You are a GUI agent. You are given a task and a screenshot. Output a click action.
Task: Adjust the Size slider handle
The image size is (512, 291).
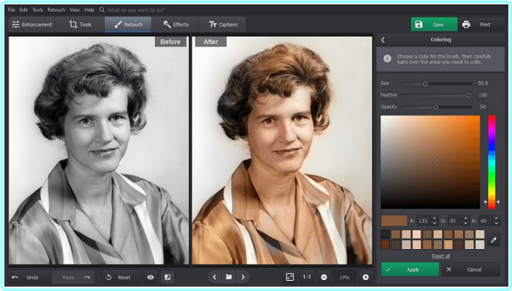(425, 83)
